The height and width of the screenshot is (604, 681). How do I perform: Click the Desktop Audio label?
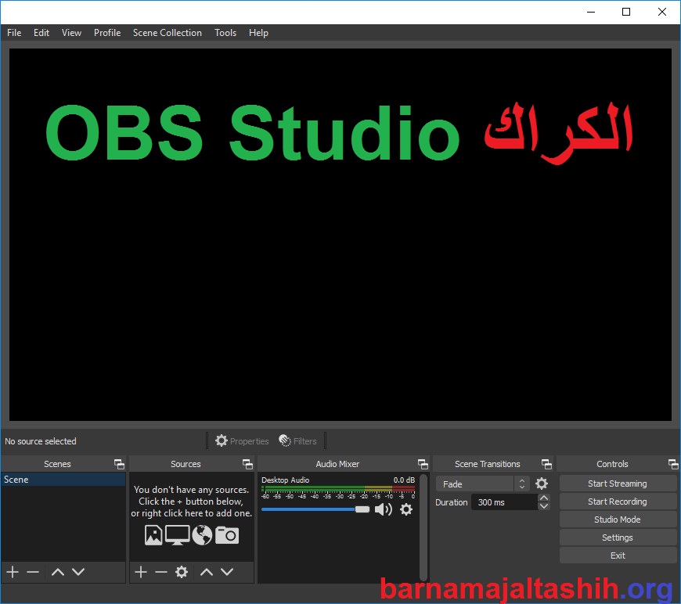click(286, 480)
